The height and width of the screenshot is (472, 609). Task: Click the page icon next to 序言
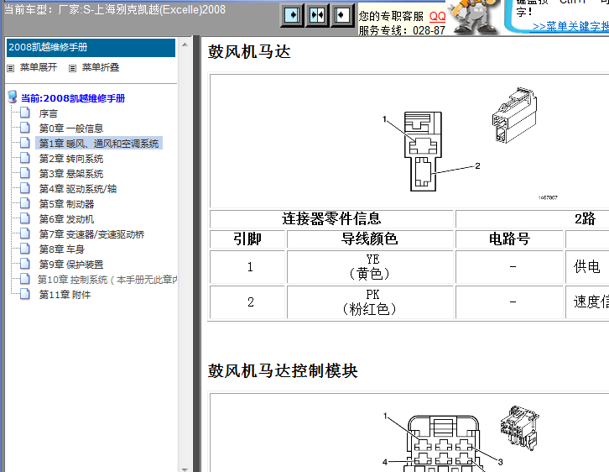25,113
